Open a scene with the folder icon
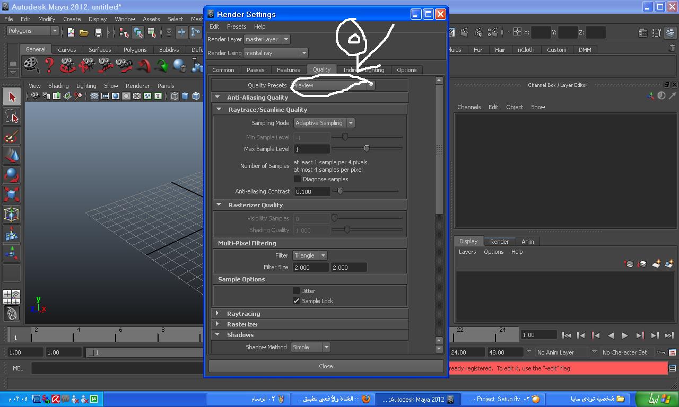The image size is (679, 407). [x=84, y=32]
